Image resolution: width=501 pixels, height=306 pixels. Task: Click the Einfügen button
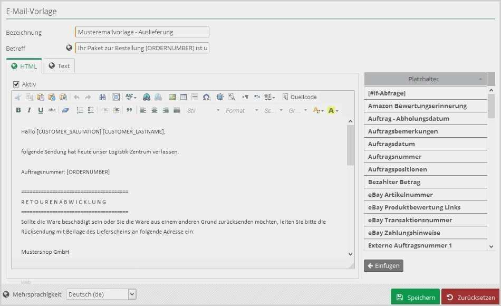click(x=383, y=266)
